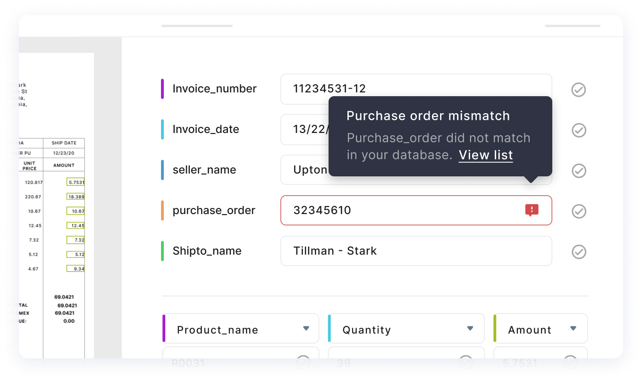Click the red purchase order error icon

click(532, 210)
